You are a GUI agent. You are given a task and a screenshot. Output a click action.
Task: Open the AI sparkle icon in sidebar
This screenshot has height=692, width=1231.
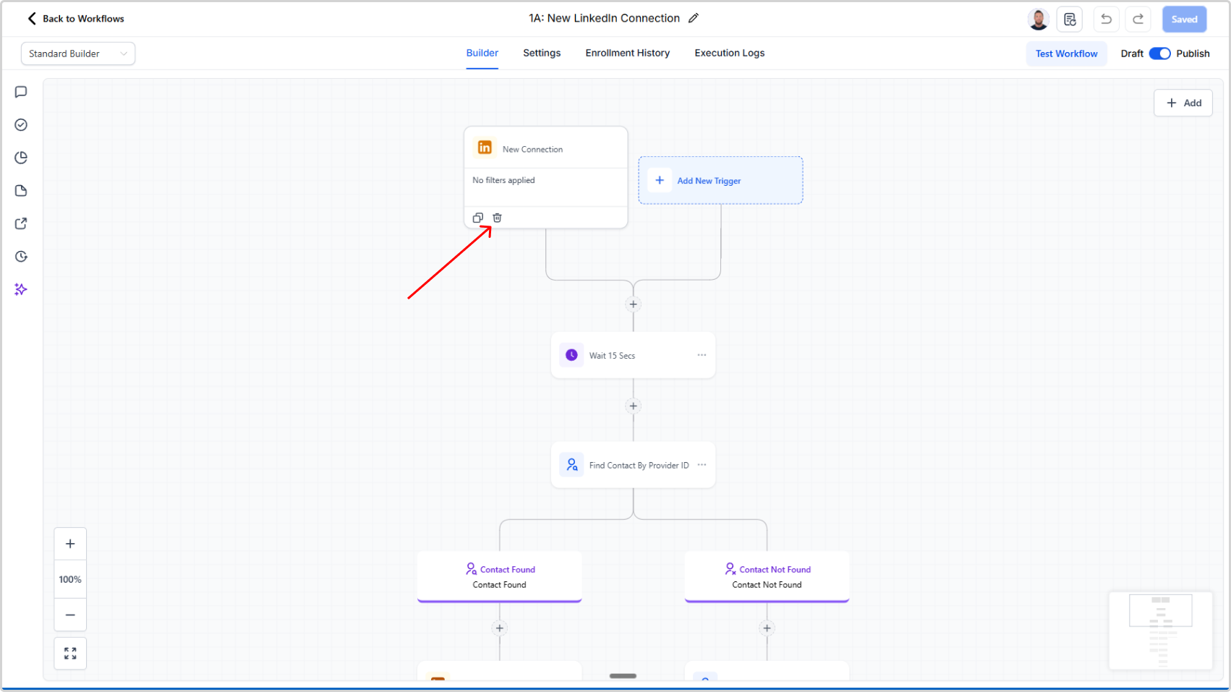(x=21, y=289)
